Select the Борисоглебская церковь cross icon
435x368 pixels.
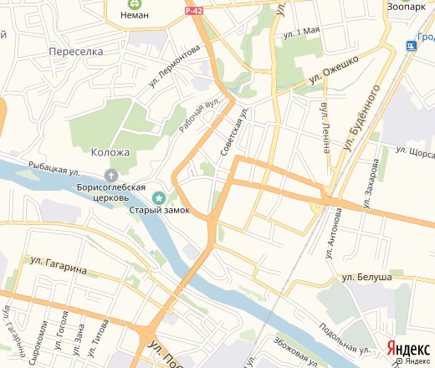coord(111,176)
